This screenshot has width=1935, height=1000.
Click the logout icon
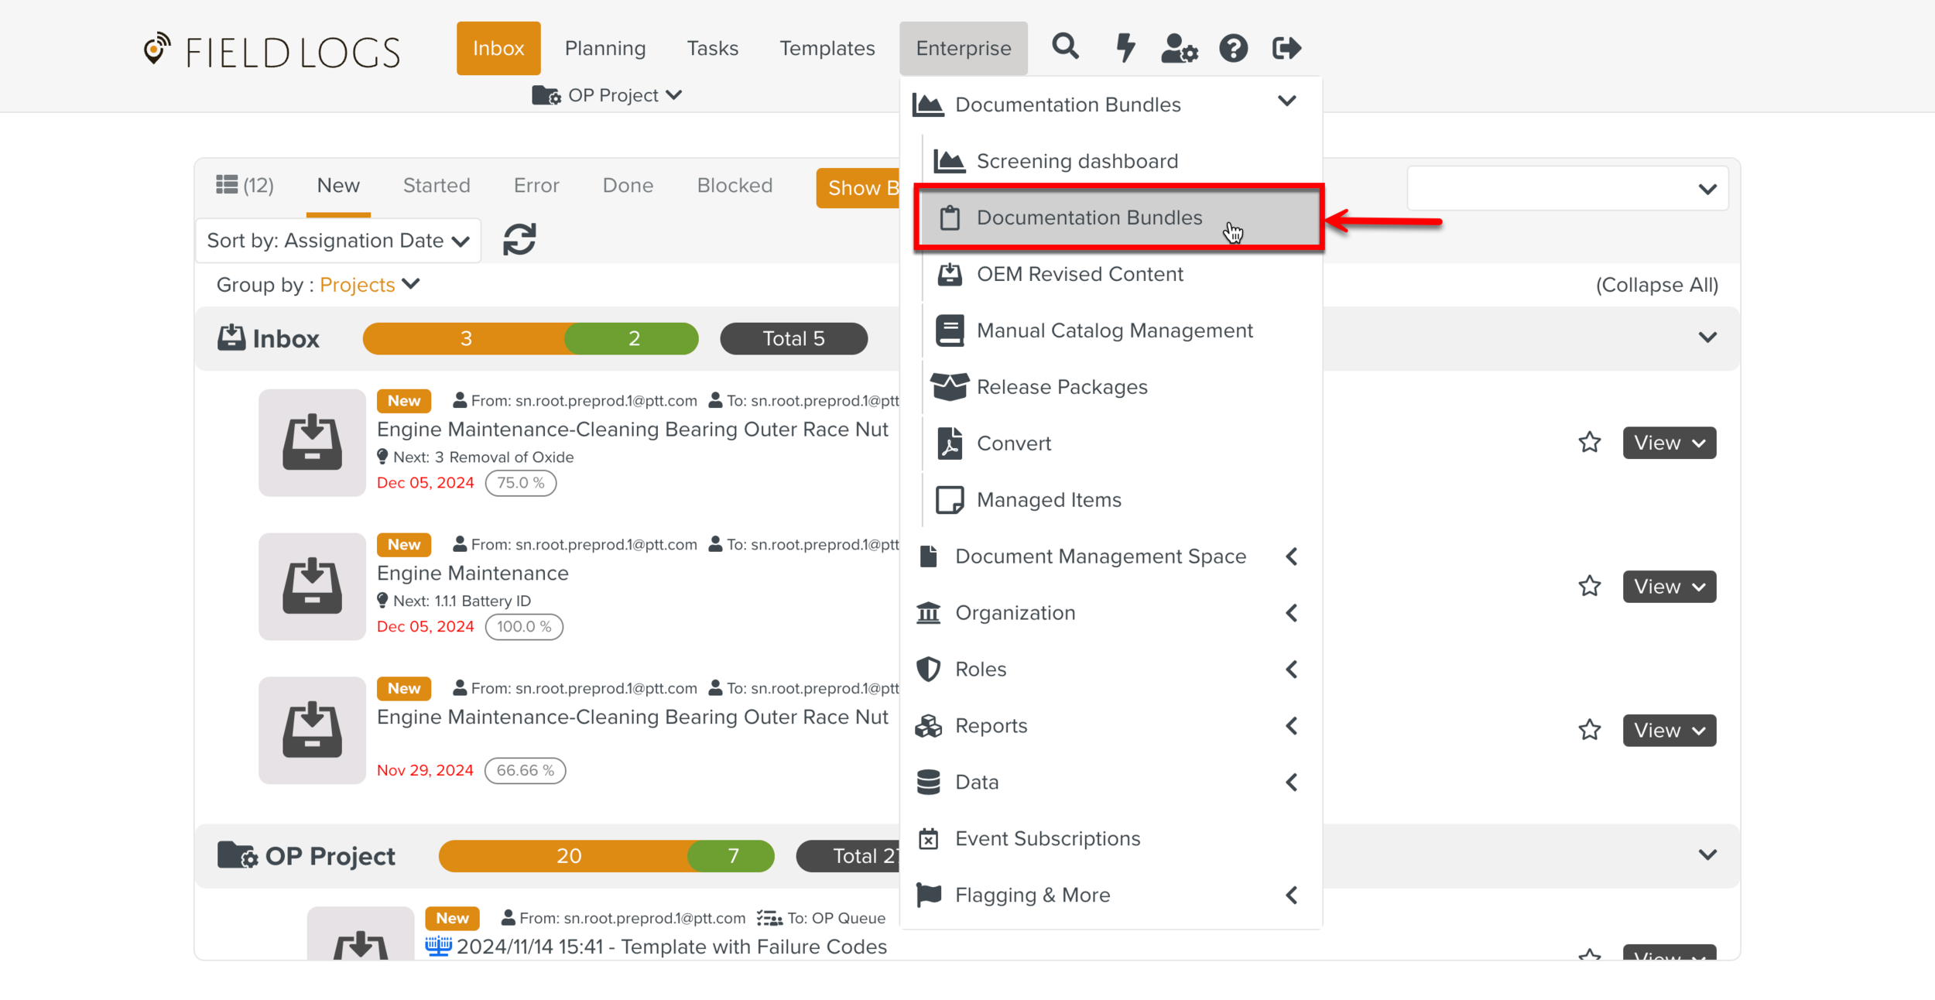[x=1286, y=48]
